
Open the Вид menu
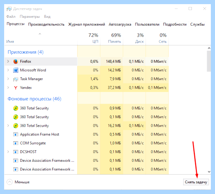tap(47, 17)
